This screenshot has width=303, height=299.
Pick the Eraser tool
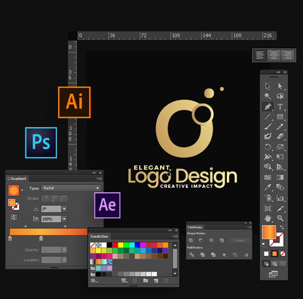click(x=280, y=136)
